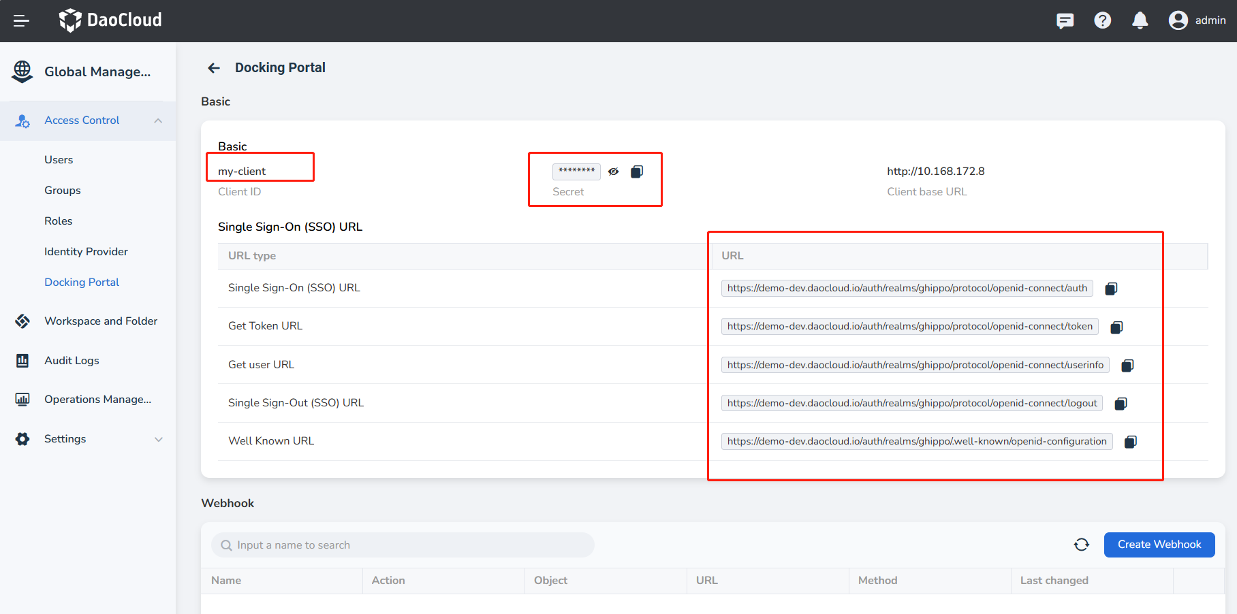The height and width of the screenshot is (614, 1237).
Task: Navigate to Audit Logs
Action: coord(72,361)
